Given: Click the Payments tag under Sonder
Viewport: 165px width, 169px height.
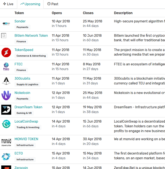Looking at the screenshot, I should pos(22,27).
